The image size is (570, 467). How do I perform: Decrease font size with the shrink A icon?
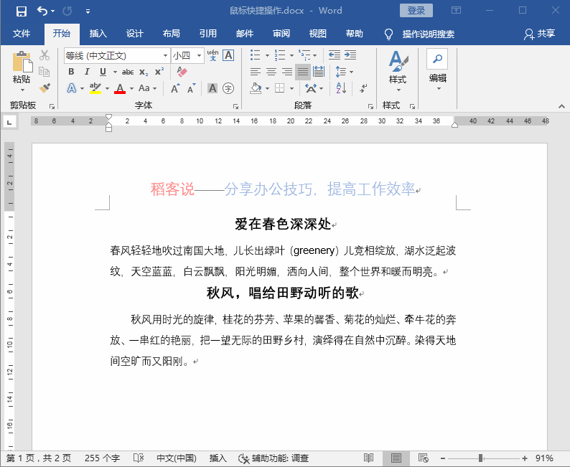[191, 88]
